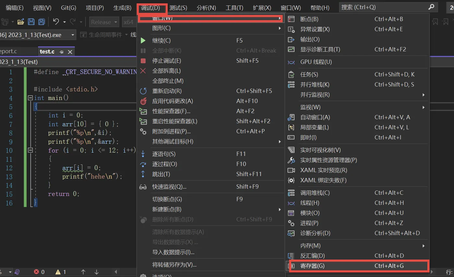Image resolution: width=454 pixels, height=277 pixels.
Task: Click the Call Stack icon beside 调用堆栈(C)
Action: pyautogui.click(x=291, y=193)
